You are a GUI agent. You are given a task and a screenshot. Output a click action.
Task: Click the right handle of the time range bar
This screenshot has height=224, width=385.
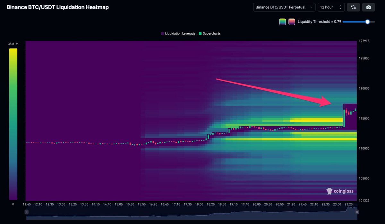pyautogui.click(x=357, y=212)
